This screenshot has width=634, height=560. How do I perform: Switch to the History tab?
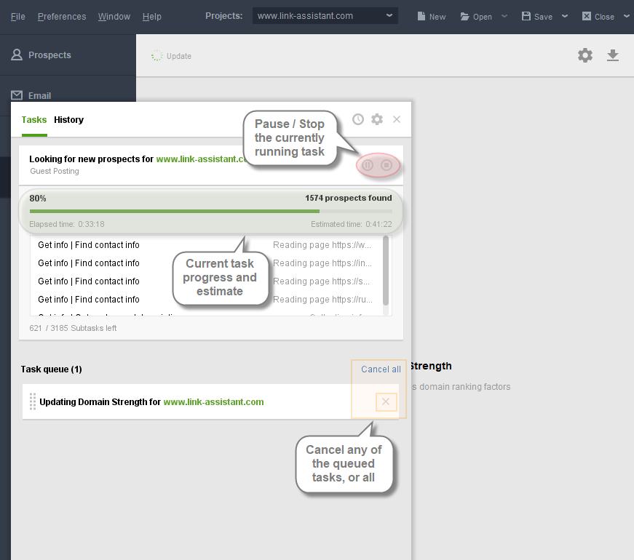tap(68, 120)
